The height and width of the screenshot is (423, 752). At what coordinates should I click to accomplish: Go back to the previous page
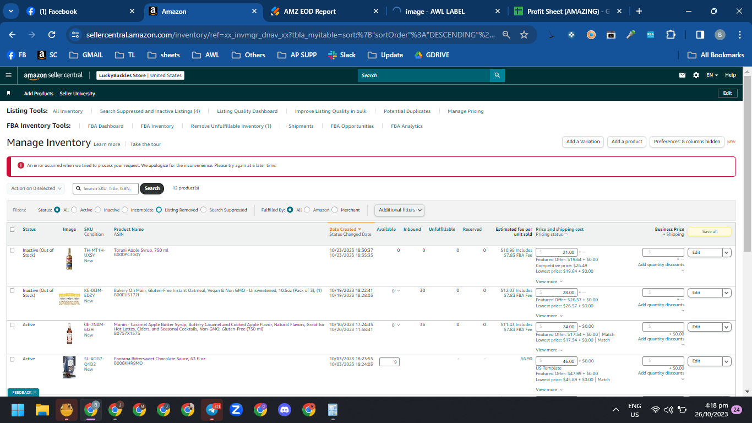12,35
